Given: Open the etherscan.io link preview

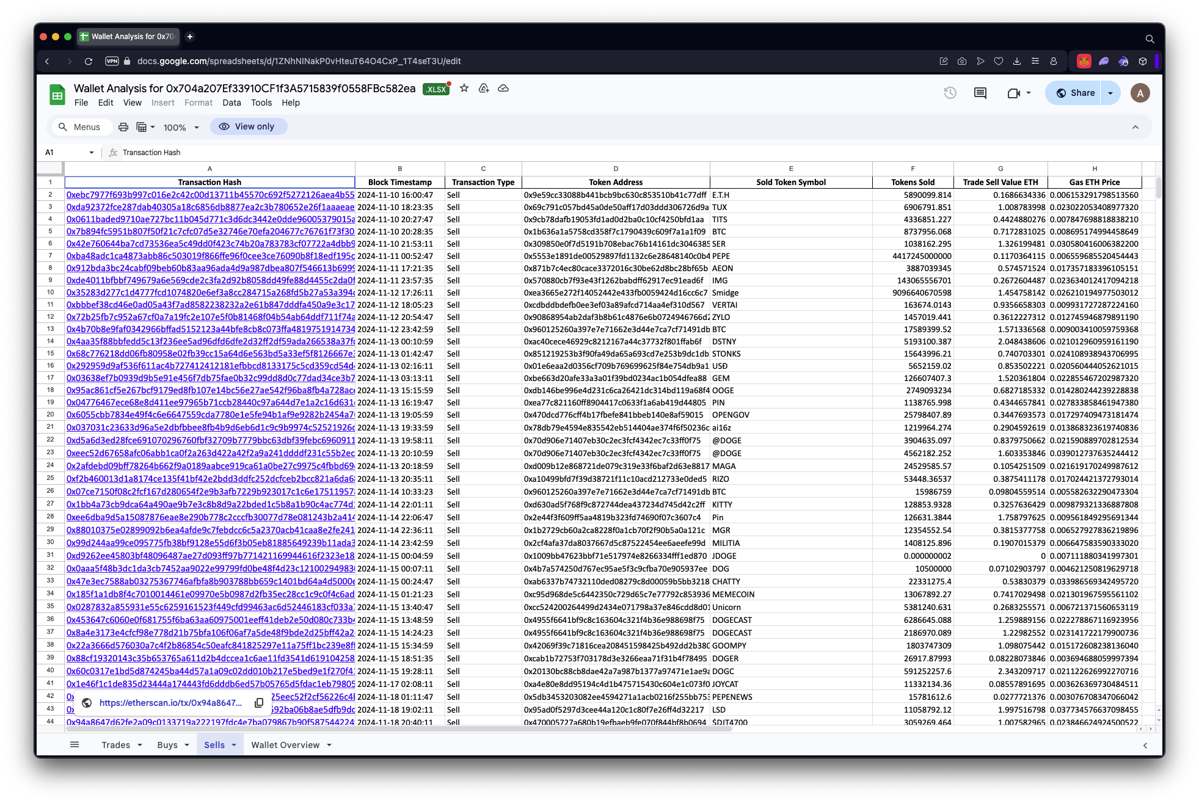Looking at the screenshot, I should pos(170,703).
